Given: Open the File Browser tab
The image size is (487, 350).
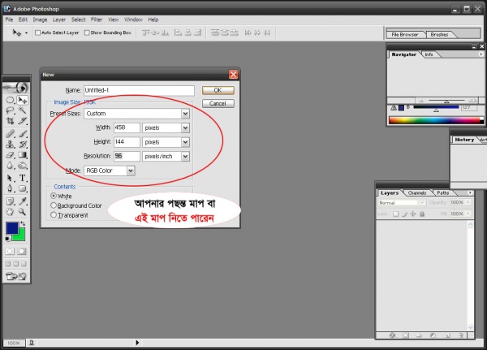Looking at the screenshot, I should click(405, 34).
